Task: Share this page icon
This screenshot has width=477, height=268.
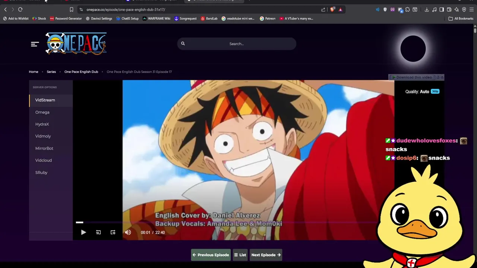Action: (323, 9)
